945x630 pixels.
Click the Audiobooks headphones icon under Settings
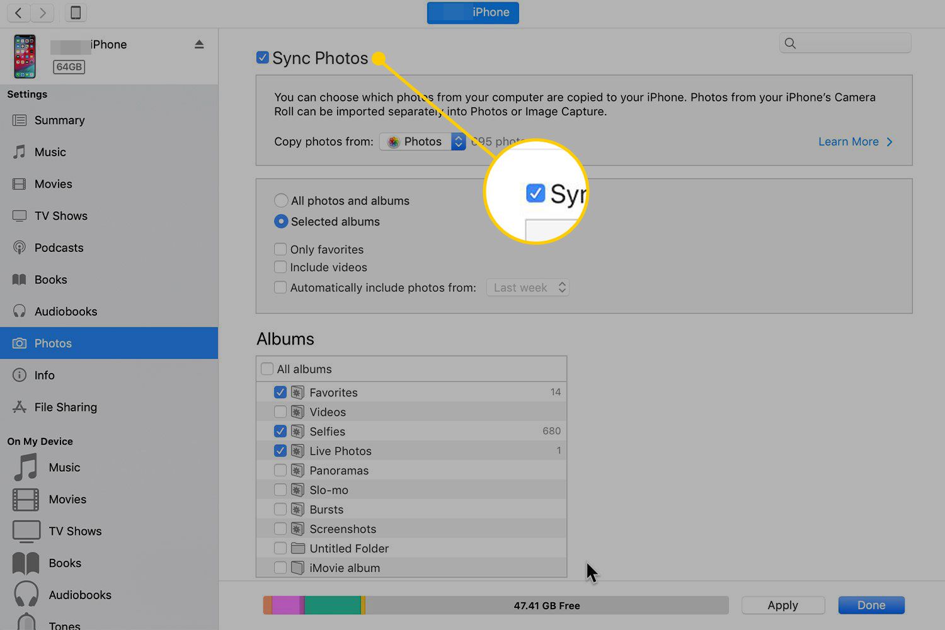click(20, 311)
